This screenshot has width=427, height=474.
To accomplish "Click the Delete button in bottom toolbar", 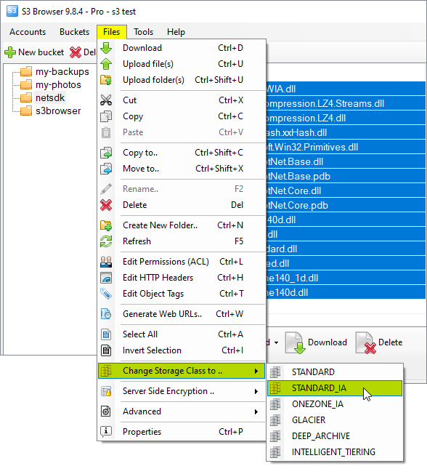I will 380,343.
